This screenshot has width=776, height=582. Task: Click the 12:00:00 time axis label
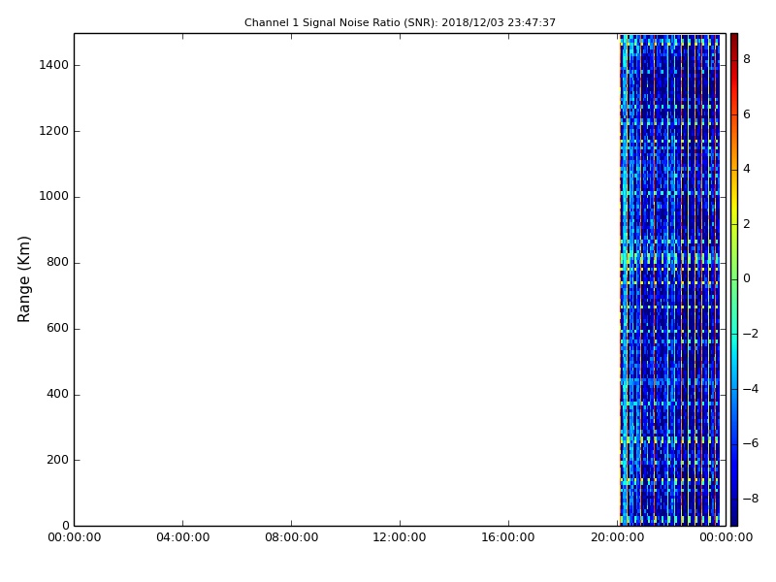coord(400,537)
